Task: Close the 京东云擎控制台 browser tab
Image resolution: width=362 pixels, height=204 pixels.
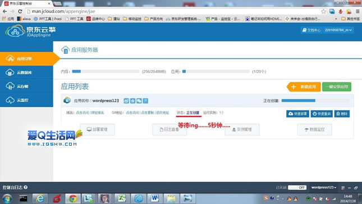Action: (49, 3)
